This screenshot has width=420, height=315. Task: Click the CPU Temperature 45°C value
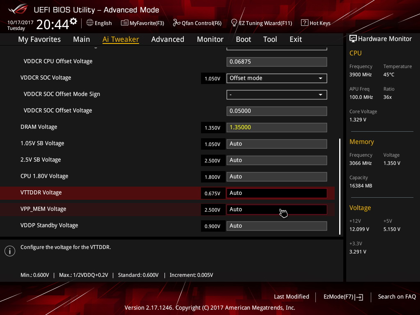(x=389, y=75)
